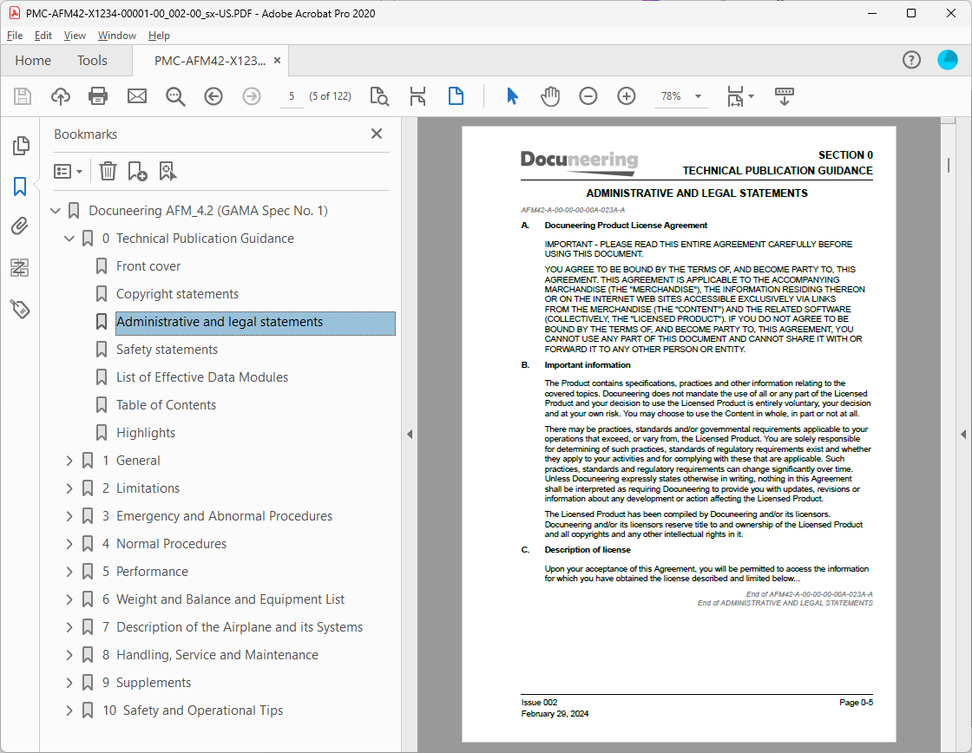Go to next page arrow
972x753 pixels.
click(252, 96)
